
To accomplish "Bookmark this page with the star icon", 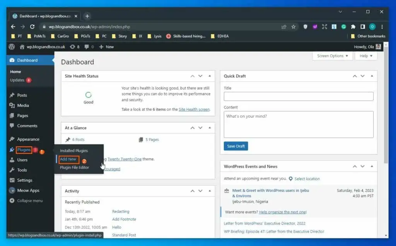I will click(x=294, y=27).
